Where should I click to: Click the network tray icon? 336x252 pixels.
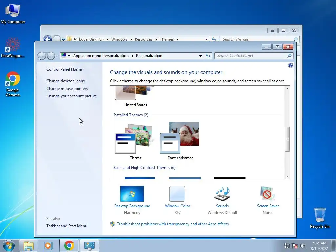[x=287, y=246]
